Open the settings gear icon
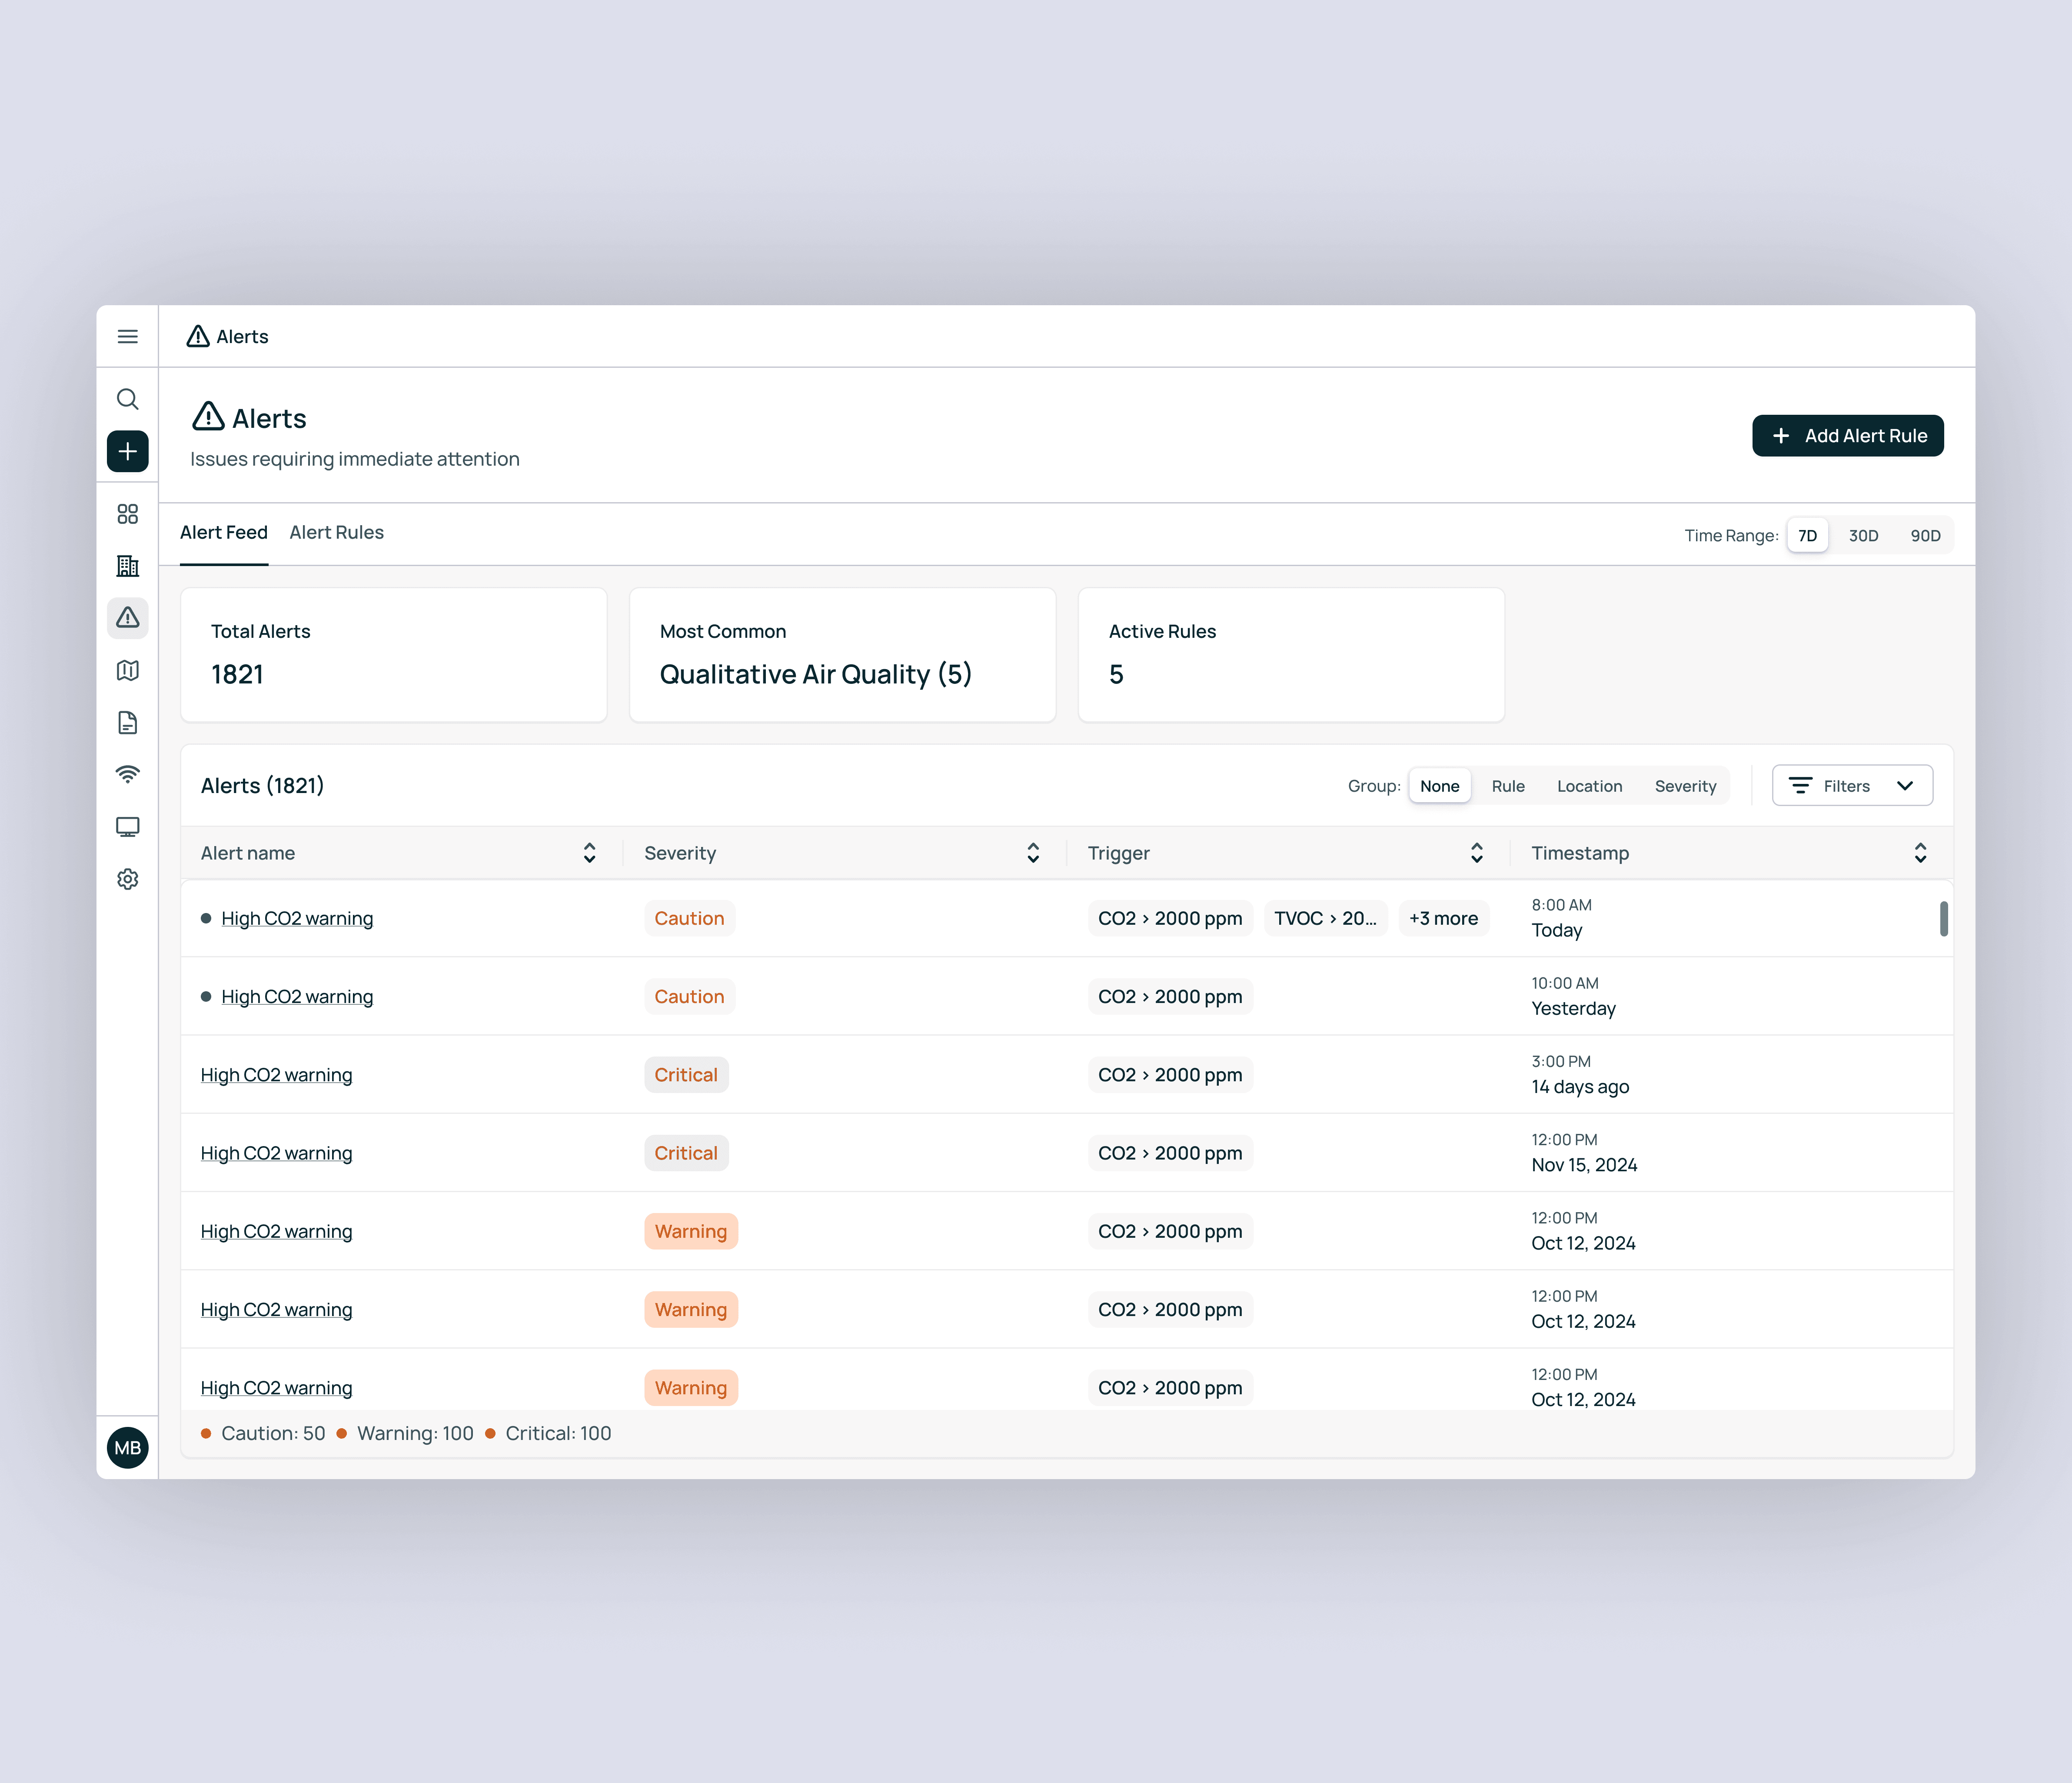The height and width of the screenshot is (1783, 2072). click(x=127, y=879)
